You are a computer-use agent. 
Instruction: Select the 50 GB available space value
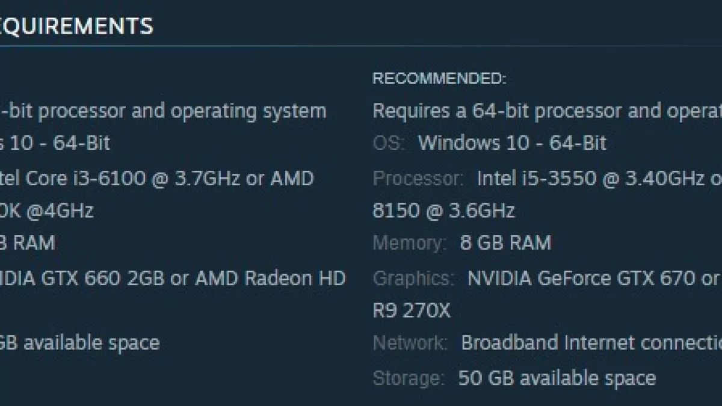click(557, 378)
